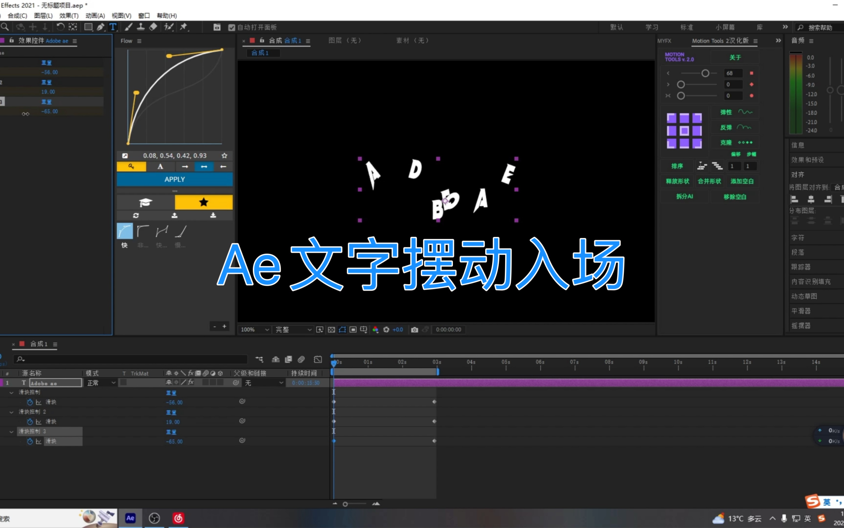Toggle the 自动打开面板 checkbox
This screenshot has height=528, width=844.
(x=233, y=27)
